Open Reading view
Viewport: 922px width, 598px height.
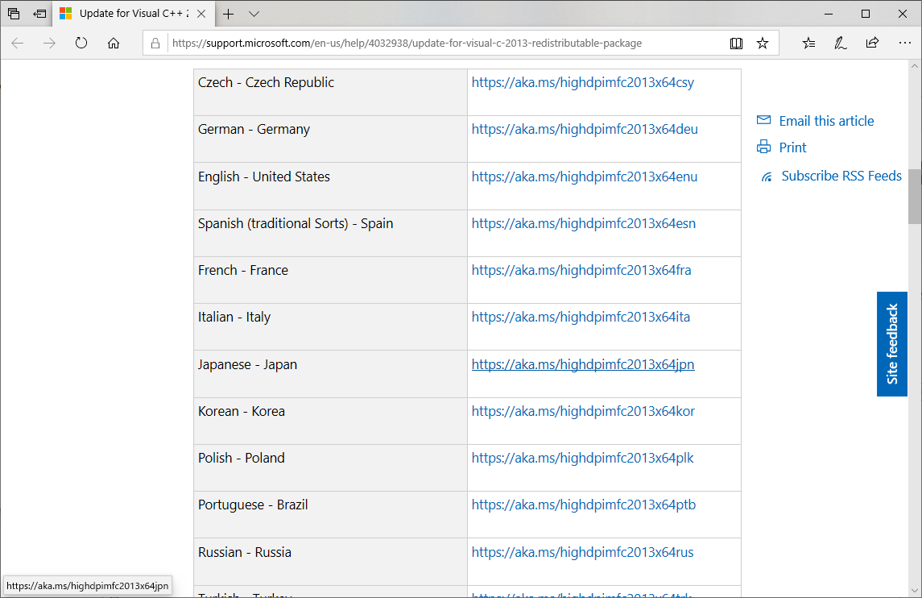[x=736, y=43]
